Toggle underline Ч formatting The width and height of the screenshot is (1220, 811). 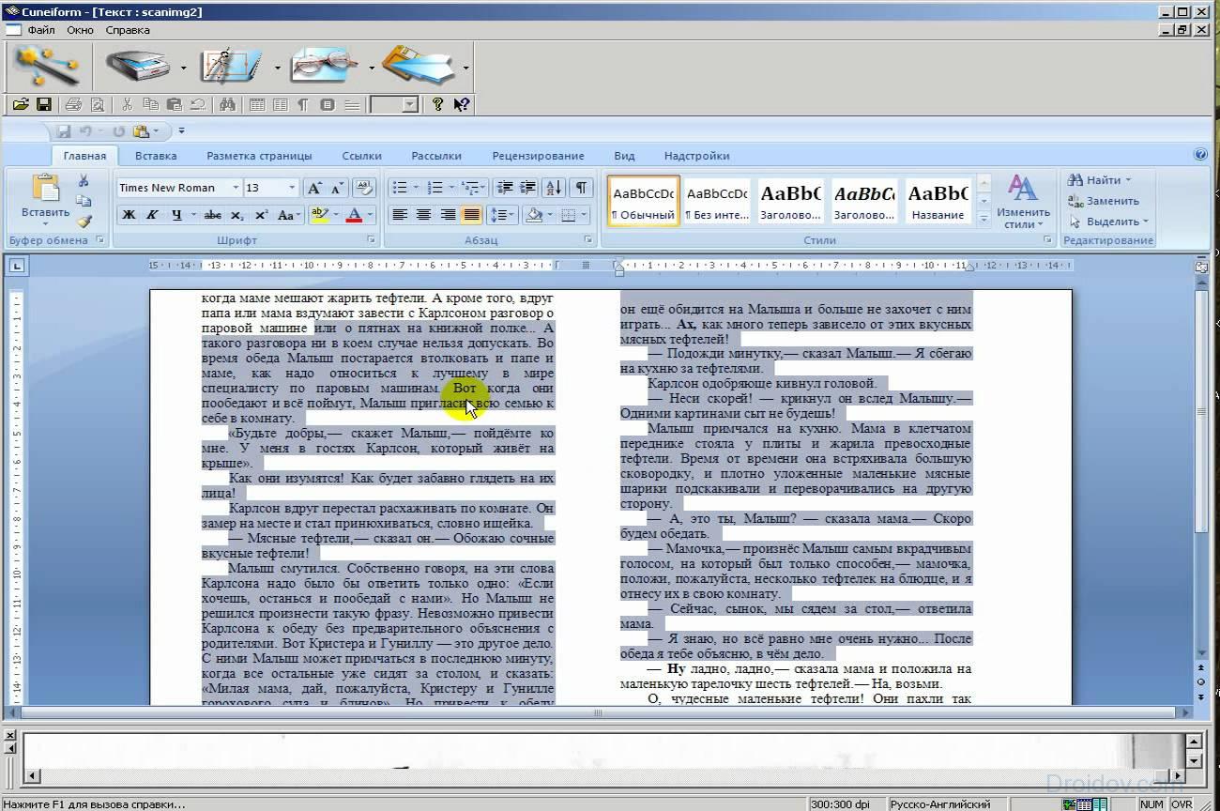coord(176,215)
